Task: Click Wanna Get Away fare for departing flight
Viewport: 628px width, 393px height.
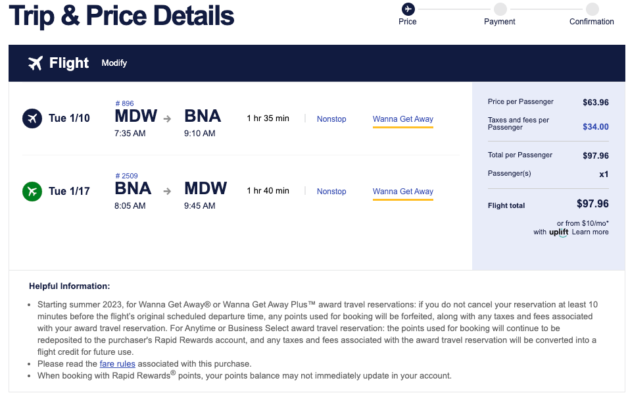Action: (x=403, y=119)
